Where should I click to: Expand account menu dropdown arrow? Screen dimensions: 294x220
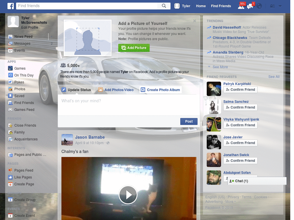coord(280,6)
